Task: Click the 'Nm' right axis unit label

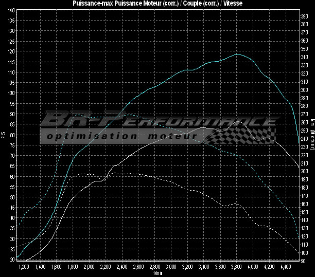Action: tap(312, 122)
